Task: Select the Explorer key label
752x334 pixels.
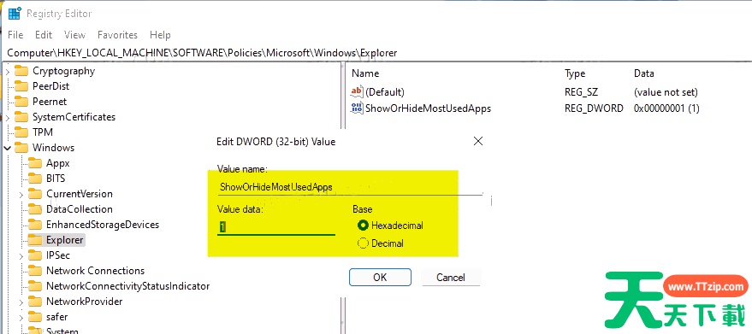Action: (x=65, y=239)
